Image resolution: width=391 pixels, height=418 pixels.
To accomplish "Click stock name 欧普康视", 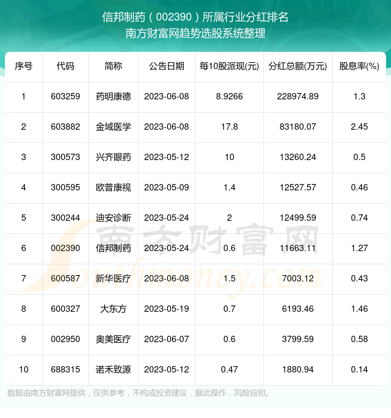I will (x=113, y=187).
